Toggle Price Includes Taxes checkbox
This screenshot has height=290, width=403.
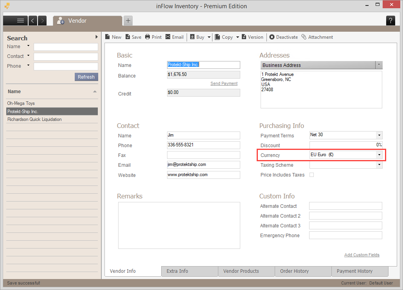(x=311, y=175)
